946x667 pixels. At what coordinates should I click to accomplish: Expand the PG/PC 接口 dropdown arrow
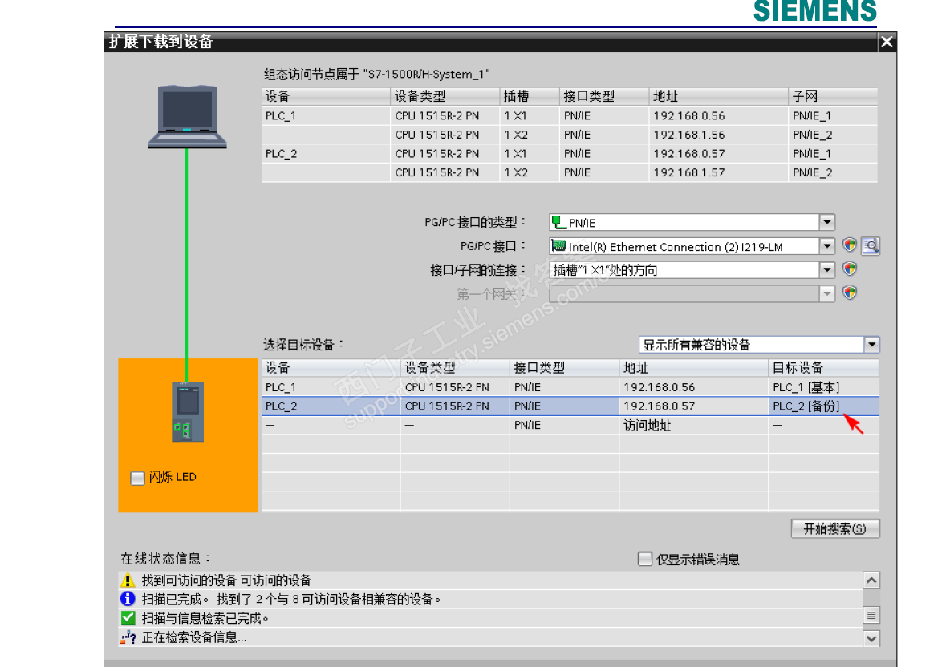826,246
